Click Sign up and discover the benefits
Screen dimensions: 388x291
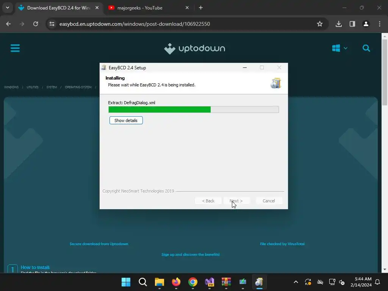pyautogui.click(x=191, y=254)
